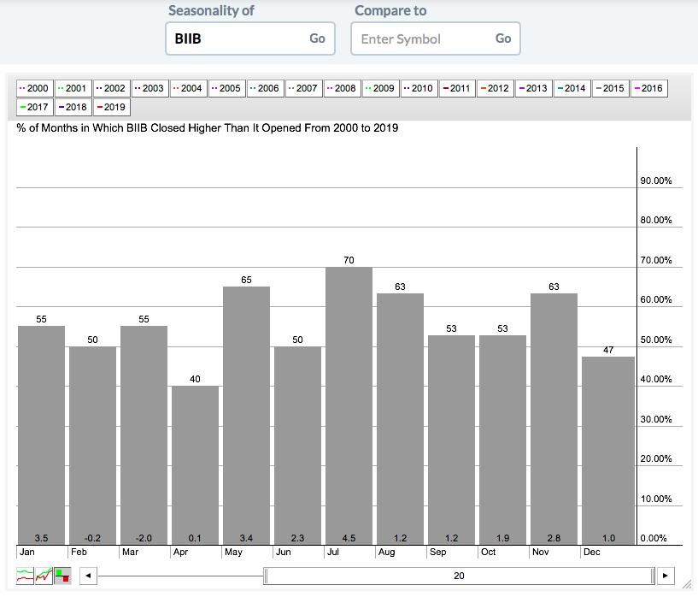Image resolution: width=698 pixels, height=597 pixels.
Task: Toggle the 2001 year legend
Action: (x=73, y=88)
